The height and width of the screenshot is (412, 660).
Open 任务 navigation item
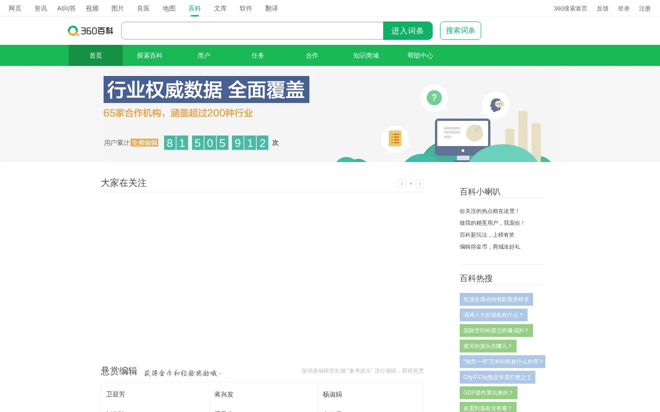tap(258, 55)
